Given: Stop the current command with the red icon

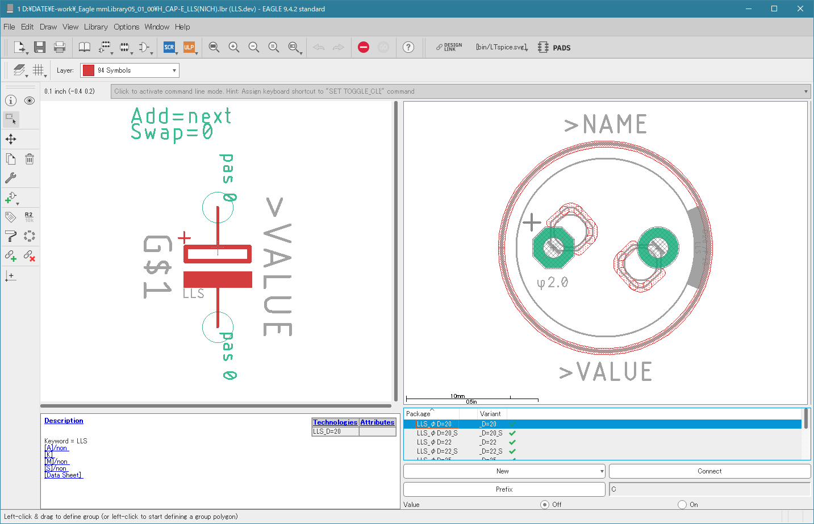Looking at the screenshot, I should tap(364, 47).
